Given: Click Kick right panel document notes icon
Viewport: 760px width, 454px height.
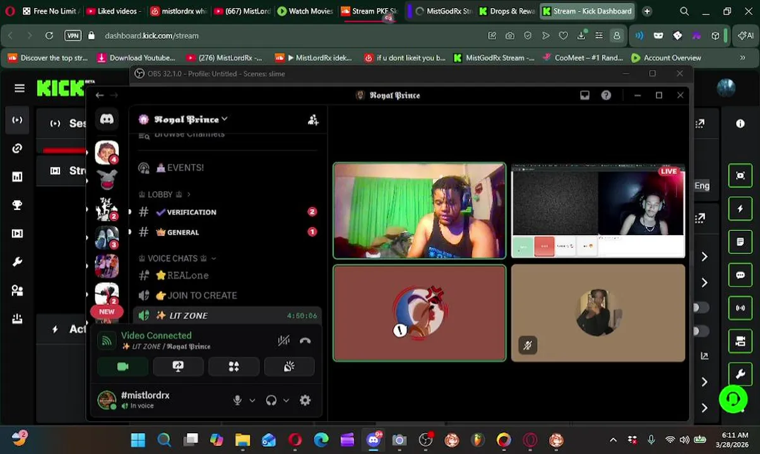Looking at the screenshot, I should pyautogui.click(x=740, y=242).
